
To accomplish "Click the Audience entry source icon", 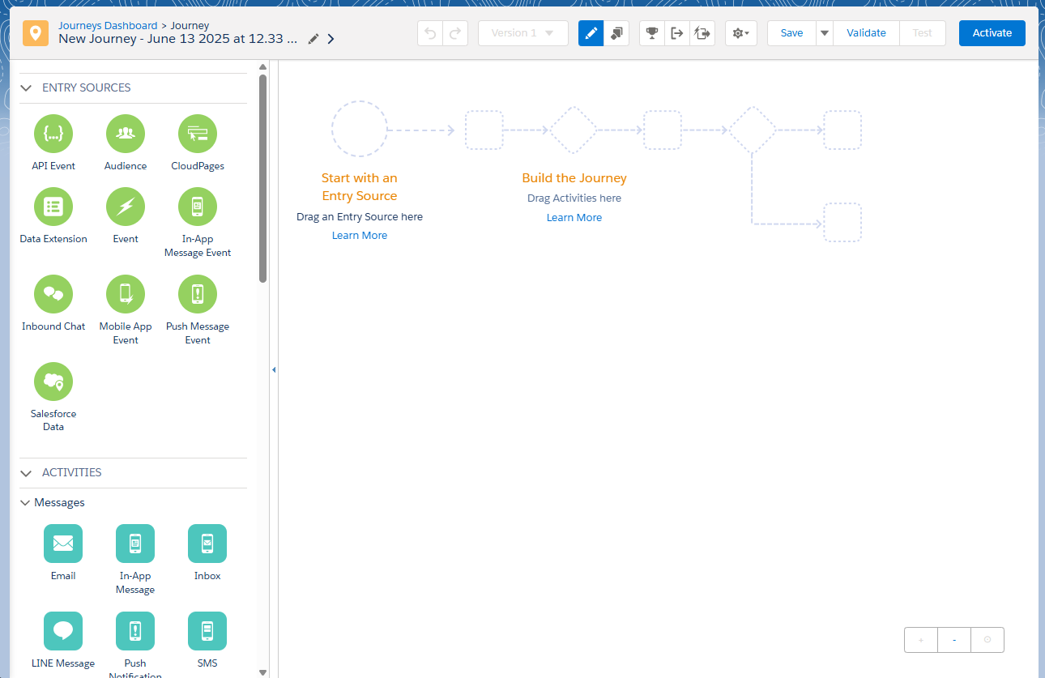I will click(x=126, y=134).
